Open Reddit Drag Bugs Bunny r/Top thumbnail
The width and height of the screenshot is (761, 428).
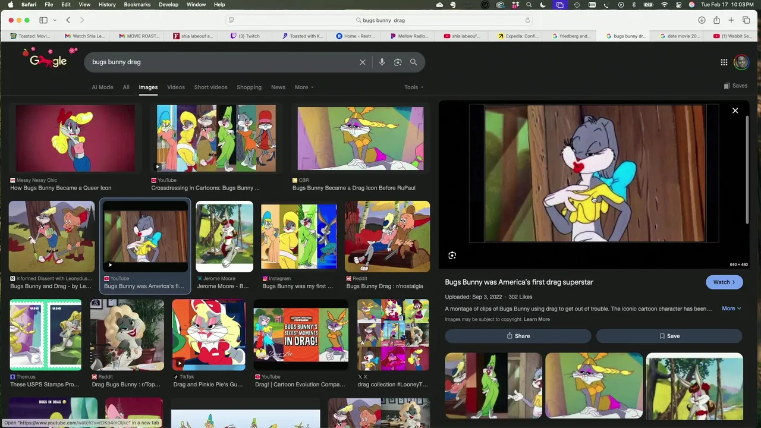click(127, 335)
